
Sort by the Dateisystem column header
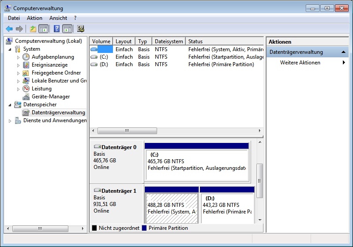tap(168, 41)
